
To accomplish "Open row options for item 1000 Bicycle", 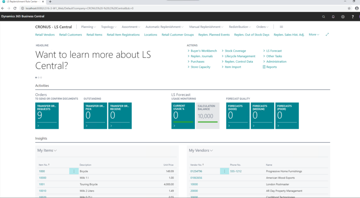I will [x=74, y=171].
